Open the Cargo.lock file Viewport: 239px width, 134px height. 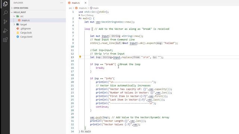(x=26, y=32)
